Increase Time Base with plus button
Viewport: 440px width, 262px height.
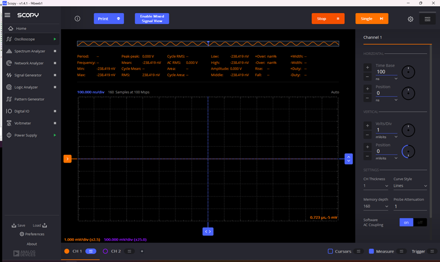coord(367,67)
